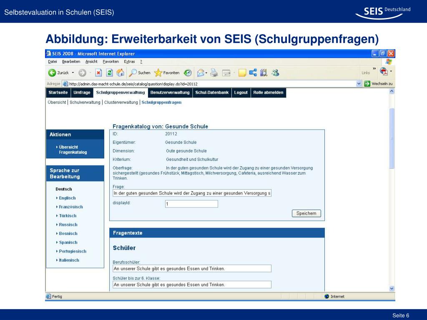
Task: Select Spanisch as editing language
Action: pyautogui.click(x=68, y=242)
